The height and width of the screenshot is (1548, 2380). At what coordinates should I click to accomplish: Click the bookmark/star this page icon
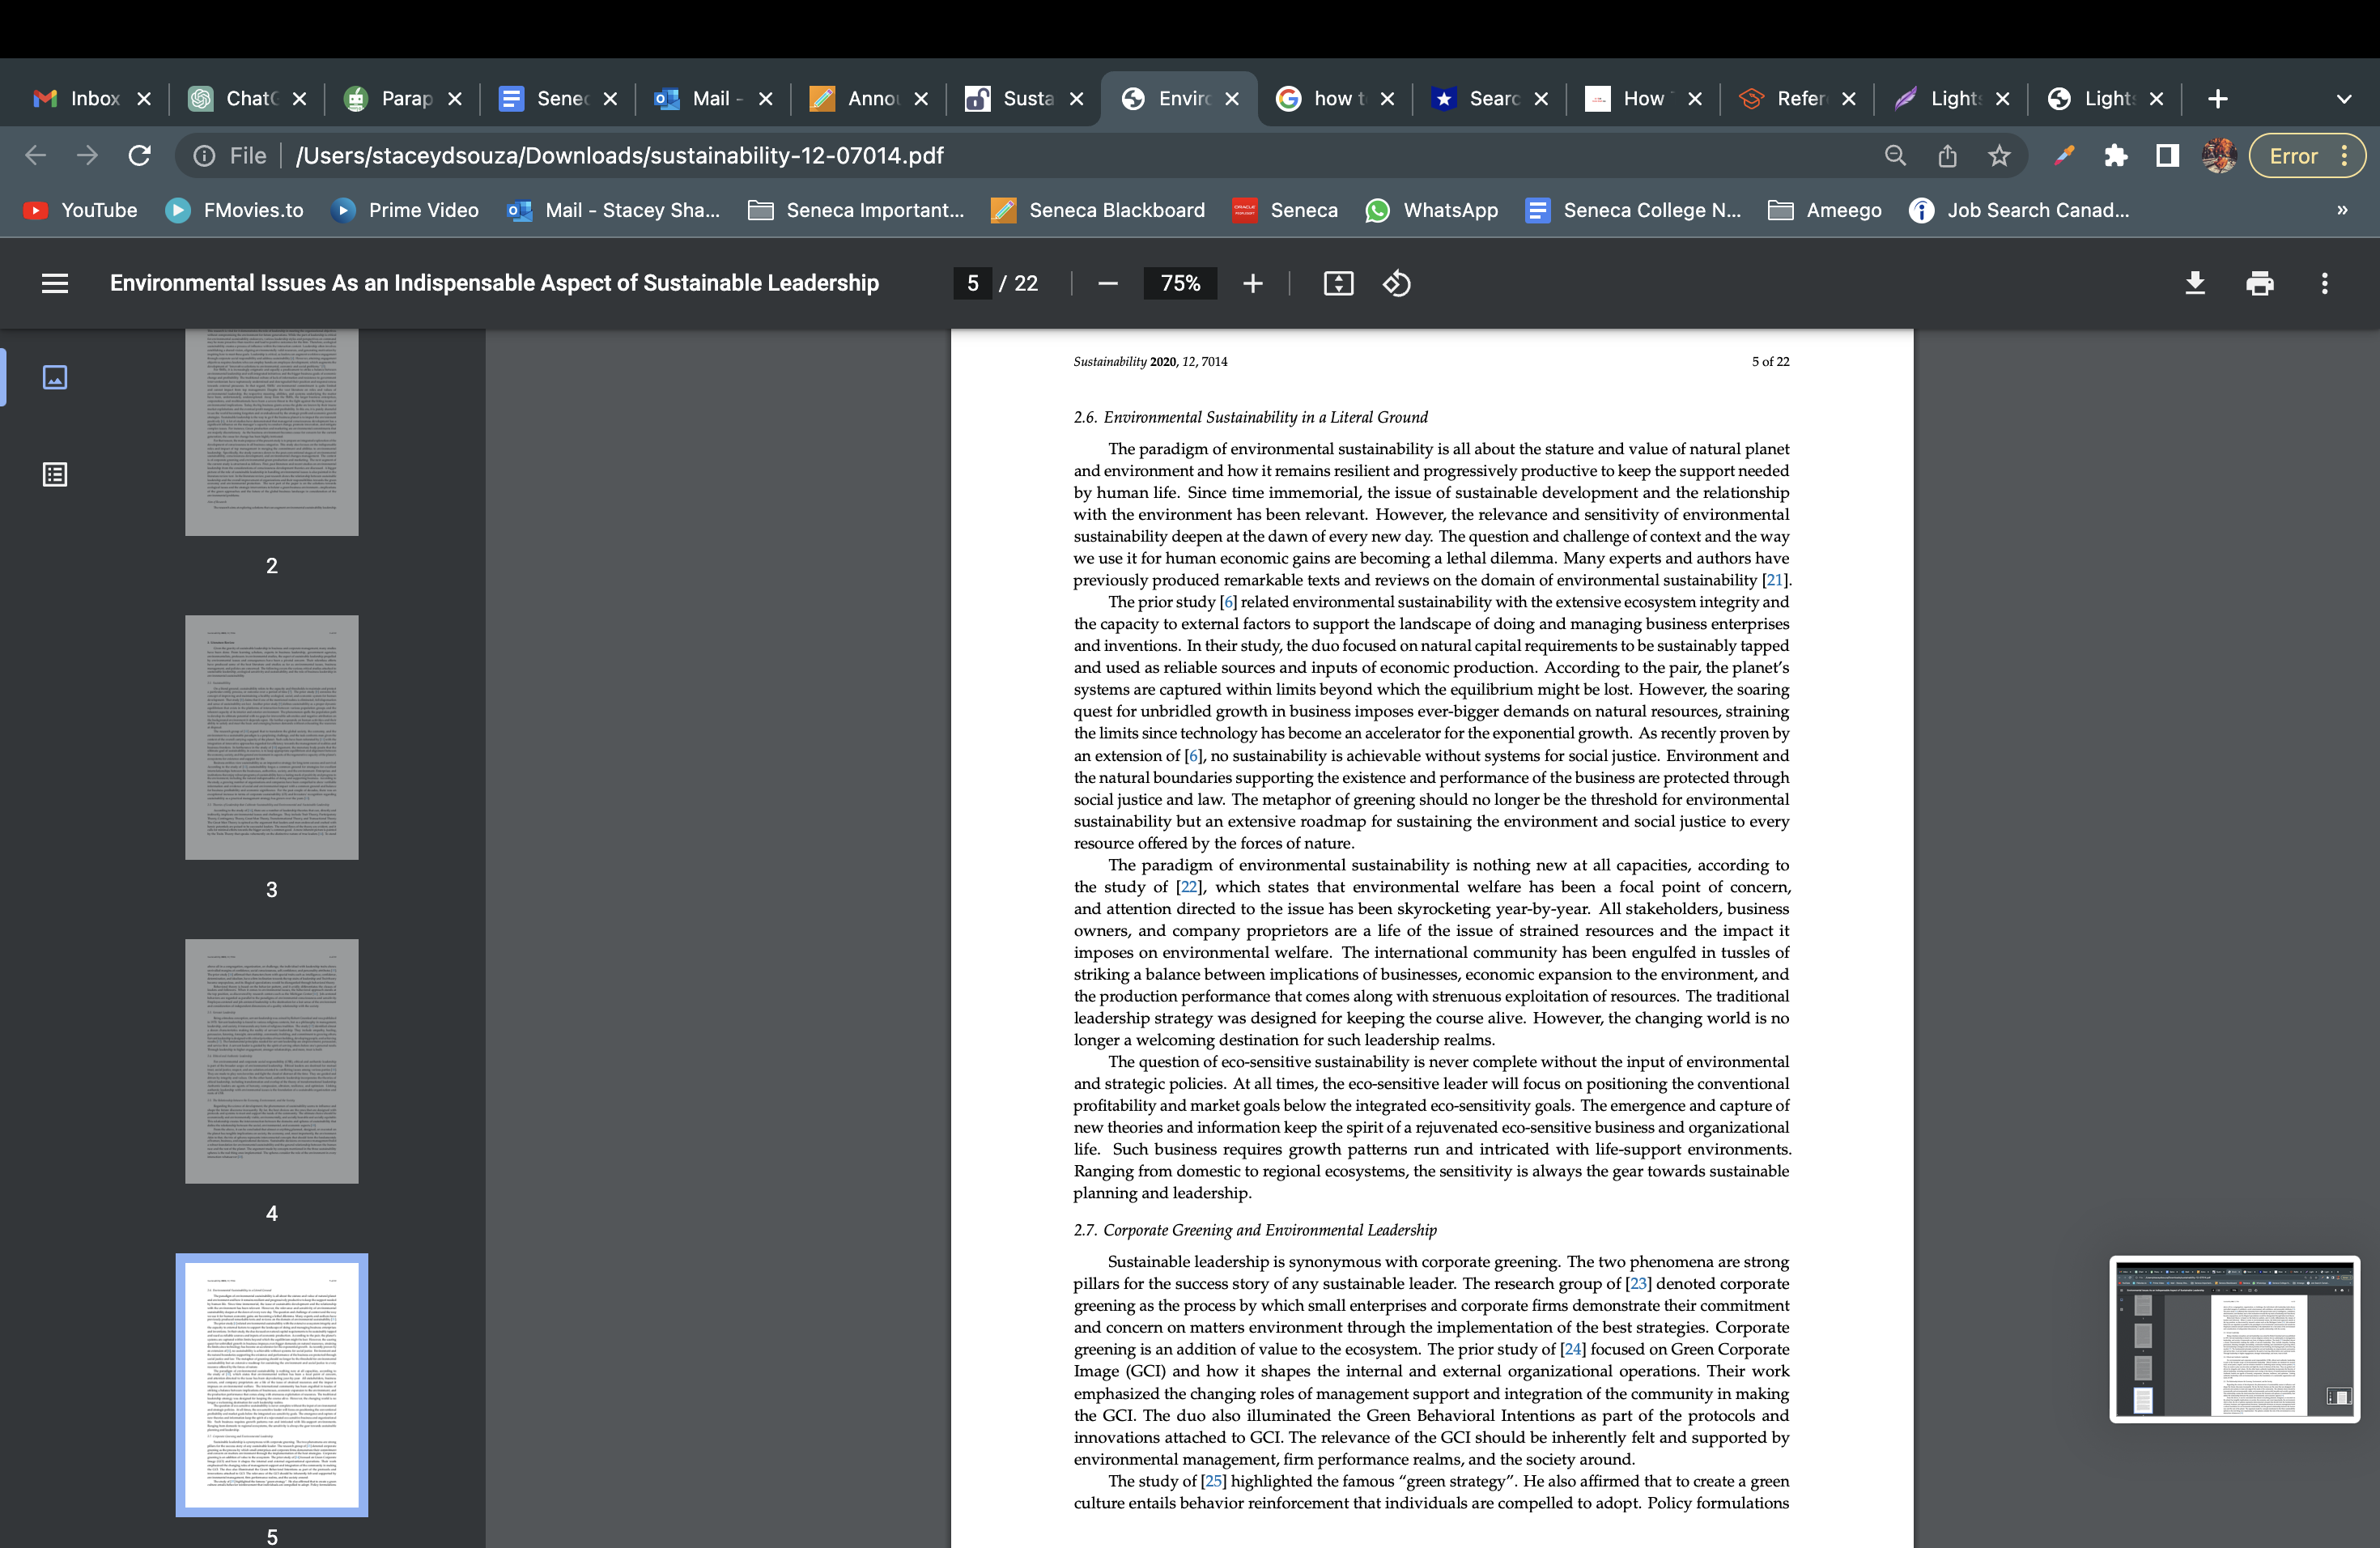click(1999, 155)
